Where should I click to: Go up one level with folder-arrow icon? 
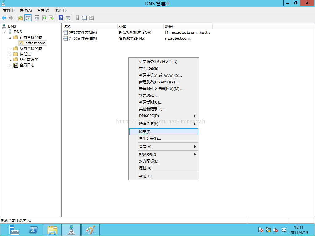tap(21, 18)
